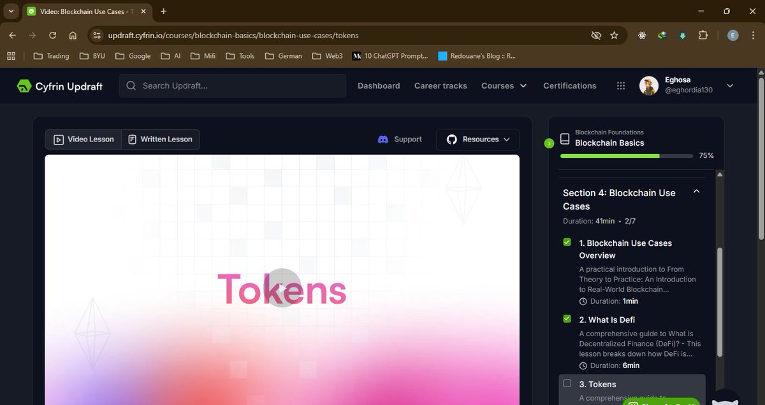
Task: Open lesson 2. What Is Defi
Action: pos(607,320)
